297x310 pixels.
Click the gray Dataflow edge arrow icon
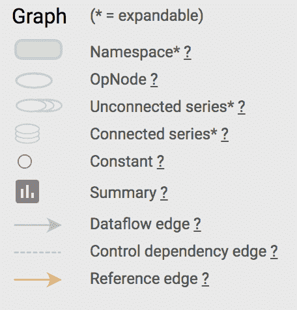38,225
